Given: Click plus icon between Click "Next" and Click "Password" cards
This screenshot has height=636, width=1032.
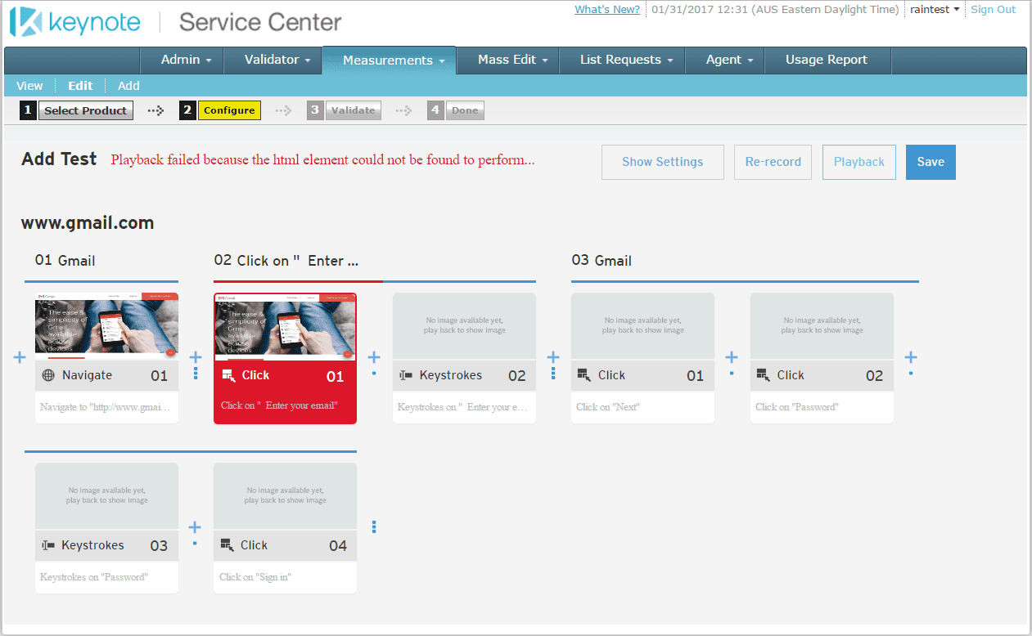Looking at the screenshot, I should pyautogui.click(x=732, y=357).
